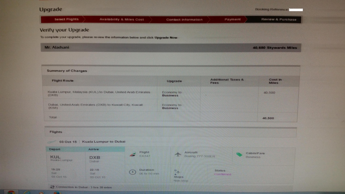This screenshot has width=345, height=194.
Task: Click the stops icon above Stops label
Action: coord(177,172)
